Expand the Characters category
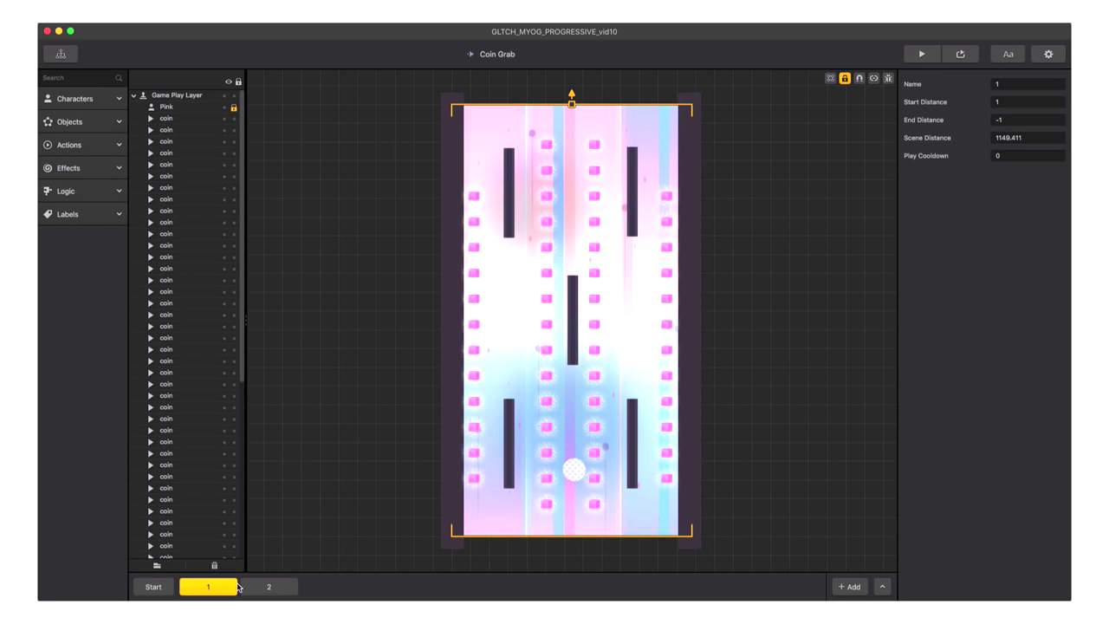 point(82,99)
